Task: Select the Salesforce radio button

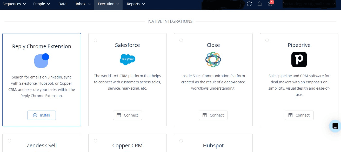Action: pos(95,40)
